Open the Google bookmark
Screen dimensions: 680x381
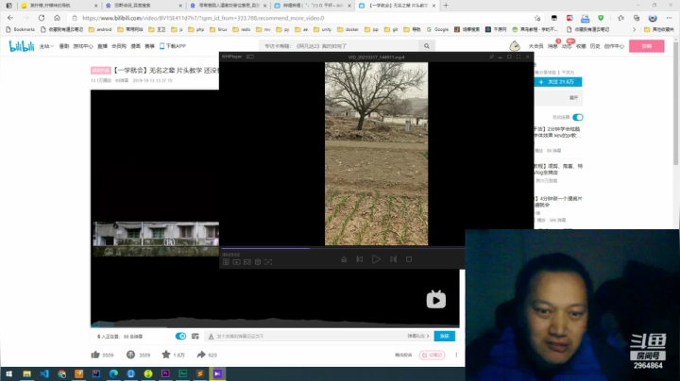point(437,29)
